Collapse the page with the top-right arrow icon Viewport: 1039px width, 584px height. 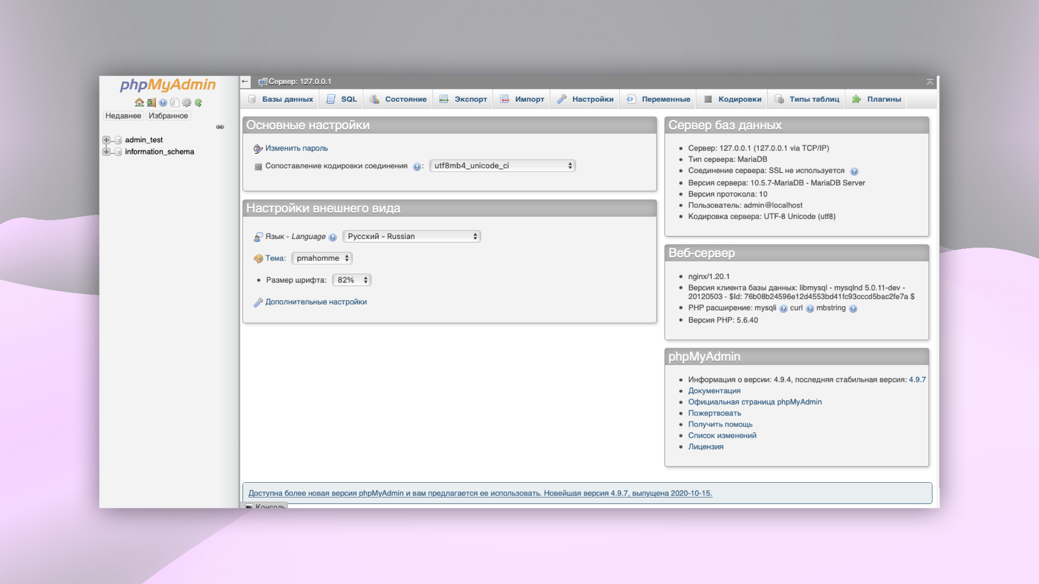click(929, 82)
